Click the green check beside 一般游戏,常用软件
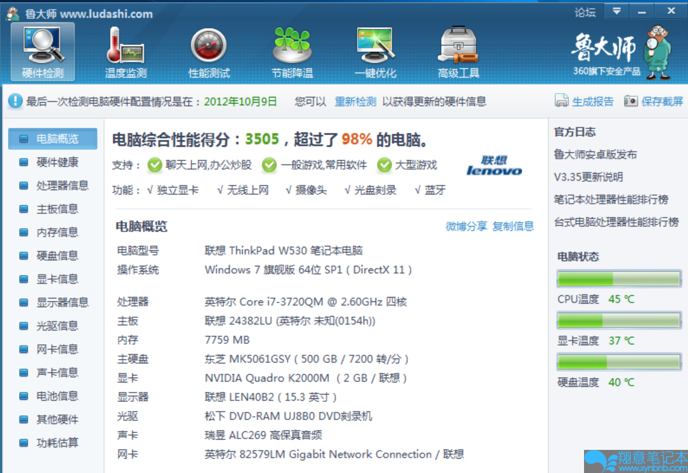The image size is (688, 473). (269, 165)
